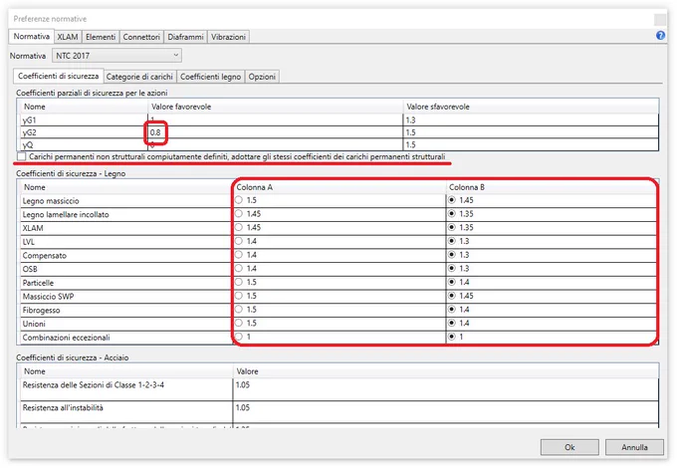This screenshot has height=469, width=677.
Task: Select Colonna A for Combinazioni eccezionali
Action: pos(239,337)
